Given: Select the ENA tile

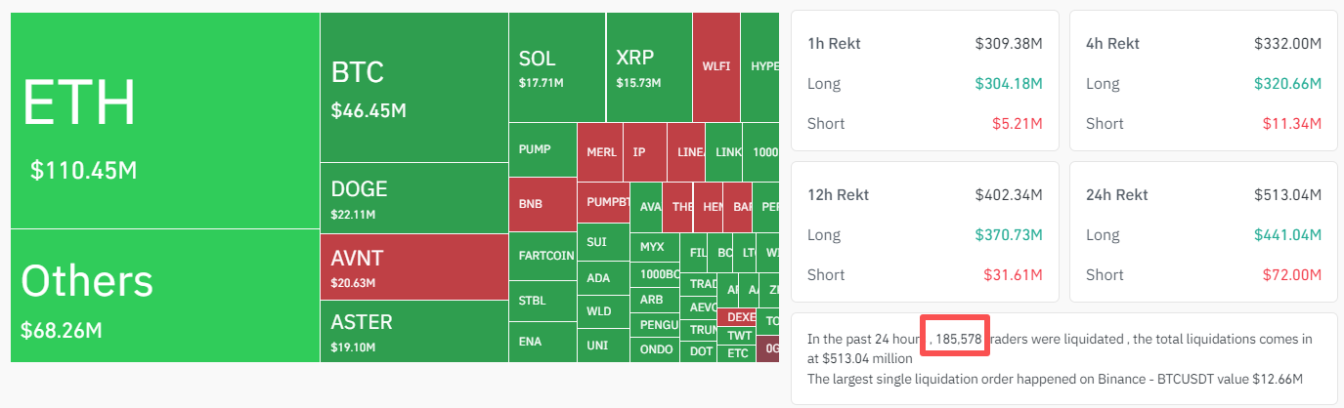Looking at the screenshot, I should (x=542, y=342).
